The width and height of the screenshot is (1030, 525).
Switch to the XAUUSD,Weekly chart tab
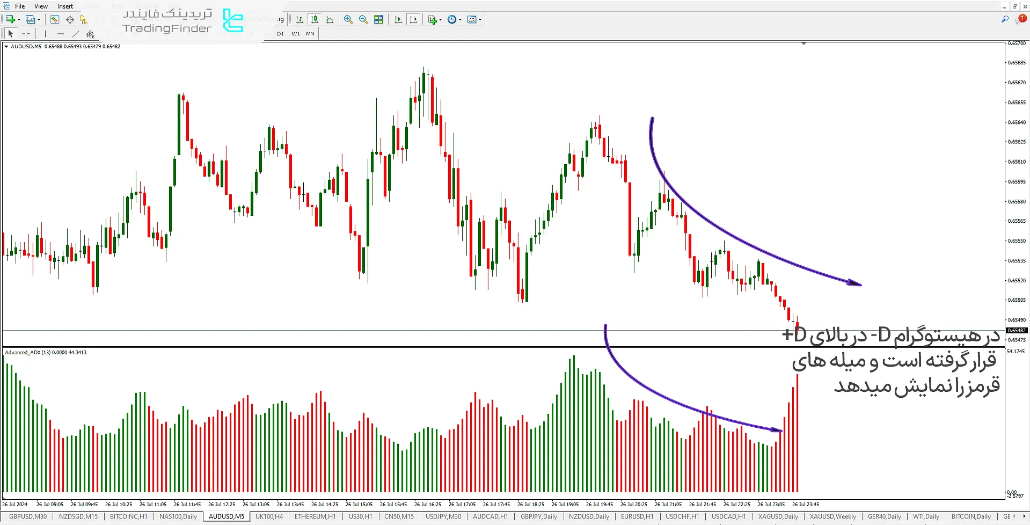coord(832,516)
